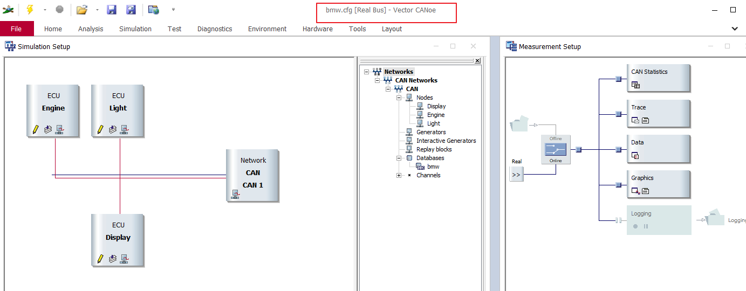The image size is (746, 291).
Task: Click the compile pages icon on Engine ECU
Action: 47,129
